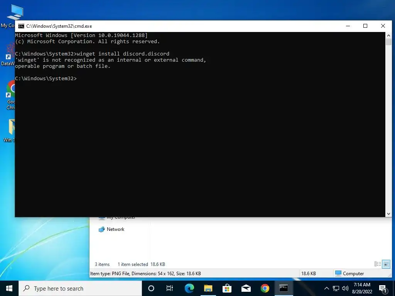Switch File Explorer to details view
This screenshot has width=395, height=296.
(377, 264)
